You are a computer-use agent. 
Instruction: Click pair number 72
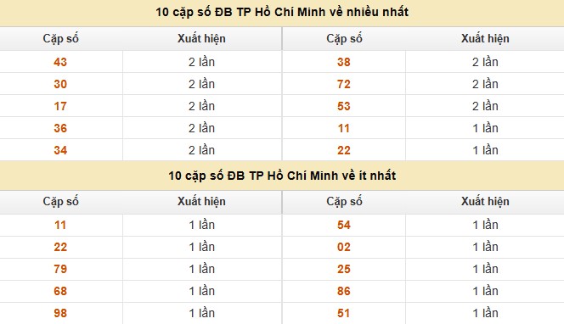coord(344,84)
